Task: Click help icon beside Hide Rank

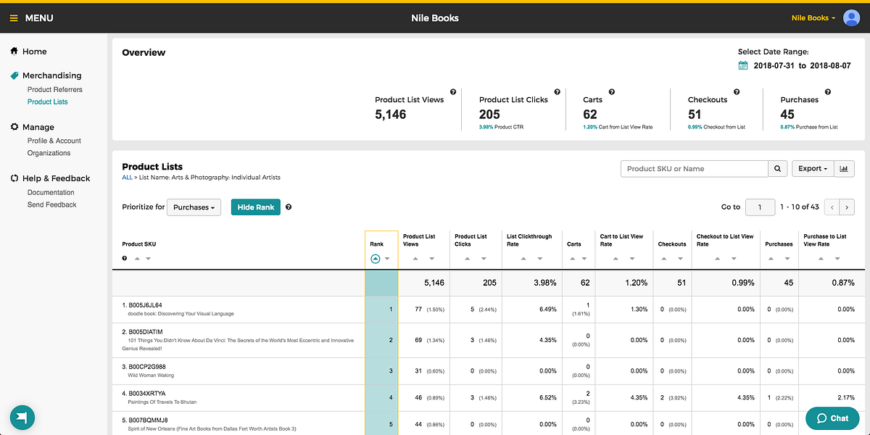Action: 289,207
